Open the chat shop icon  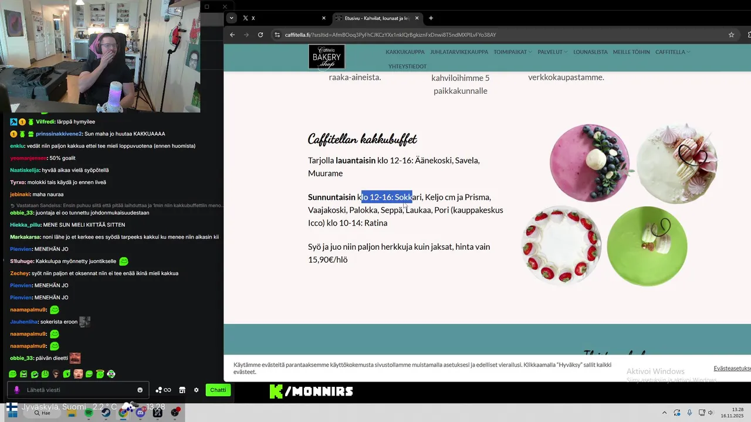pos(182,390)
